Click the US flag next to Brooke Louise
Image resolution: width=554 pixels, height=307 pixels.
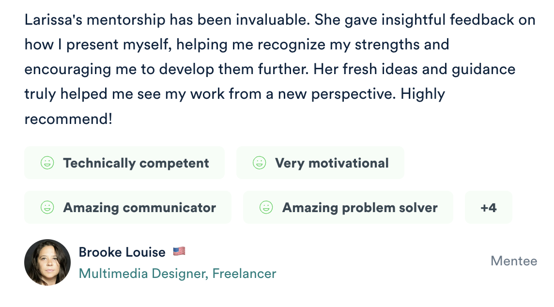(x=179, y=251)
